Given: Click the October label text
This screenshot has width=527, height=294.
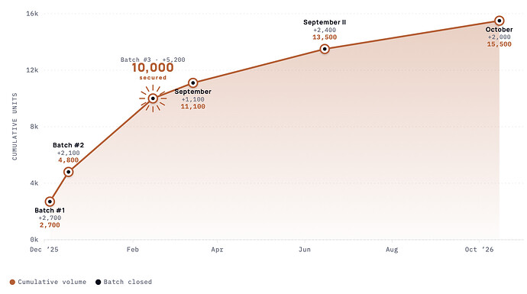Looking at the screenshot, I should click(499, 30).
